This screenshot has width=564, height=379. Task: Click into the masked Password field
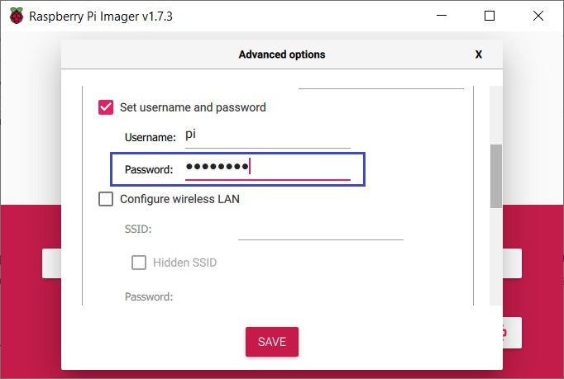point(266,168)
